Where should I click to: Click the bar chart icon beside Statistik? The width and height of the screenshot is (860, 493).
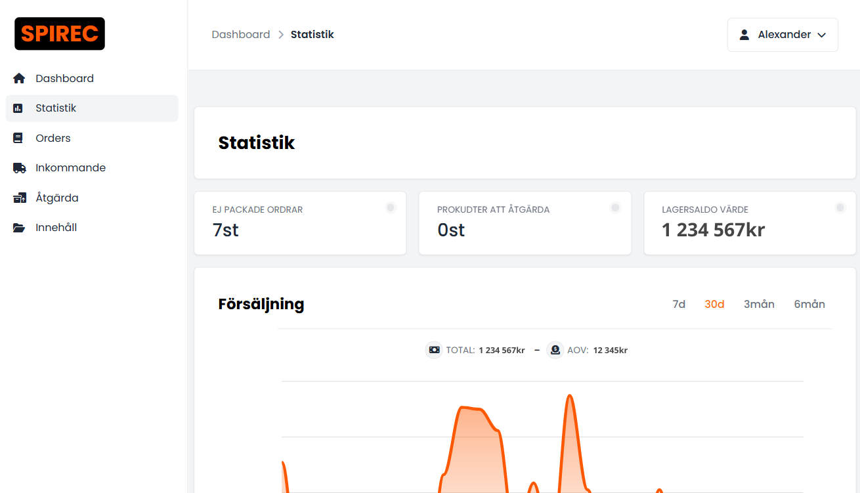(18, 108)
